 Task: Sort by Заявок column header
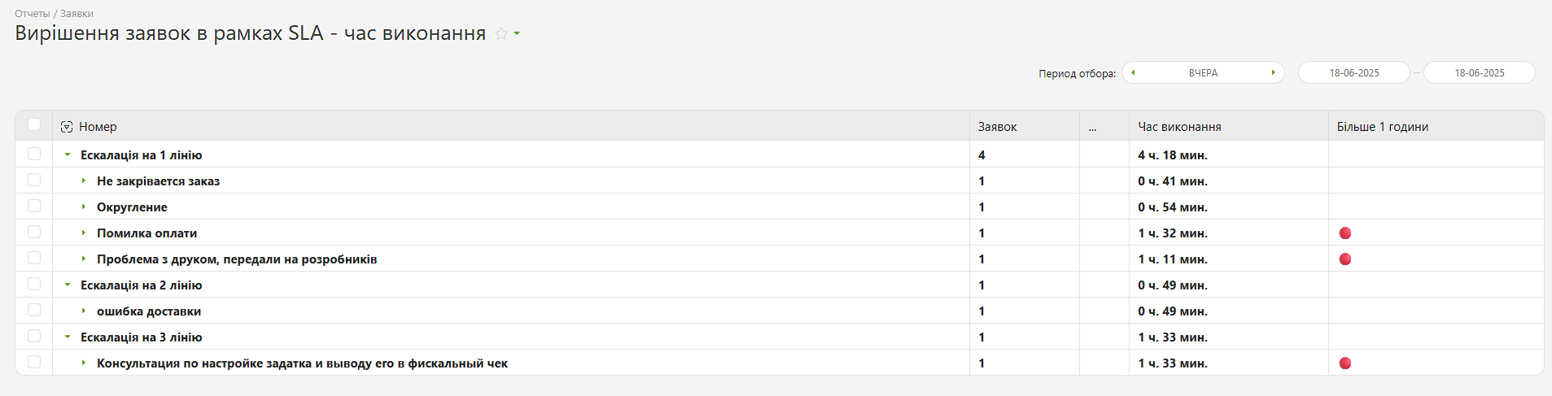(x=998, y=127)
